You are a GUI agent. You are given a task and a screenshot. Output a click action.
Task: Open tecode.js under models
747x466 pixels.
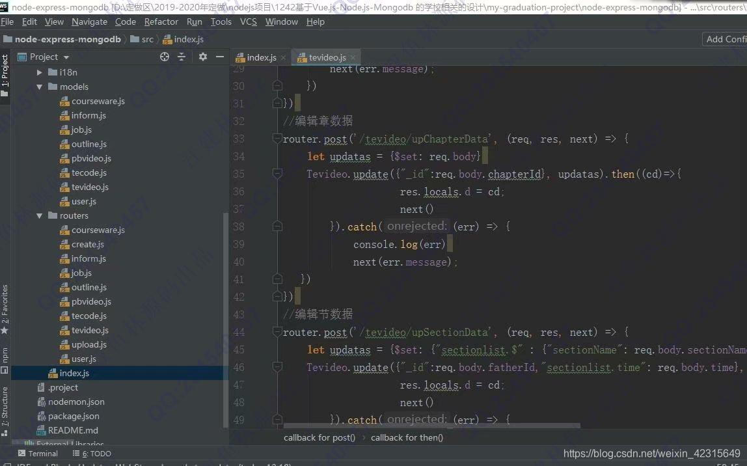pos(83,172)
